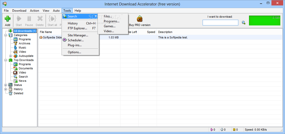Click the 'Speed: 0.00 KB/s' status text
Screen dimensions: 285x134
click(x=256, y=130)
